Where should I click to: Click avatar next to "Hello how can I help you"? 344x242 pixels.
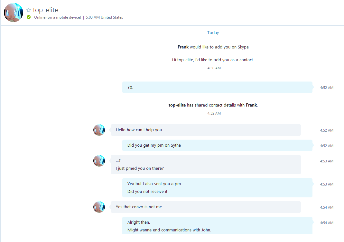(99, 130)
